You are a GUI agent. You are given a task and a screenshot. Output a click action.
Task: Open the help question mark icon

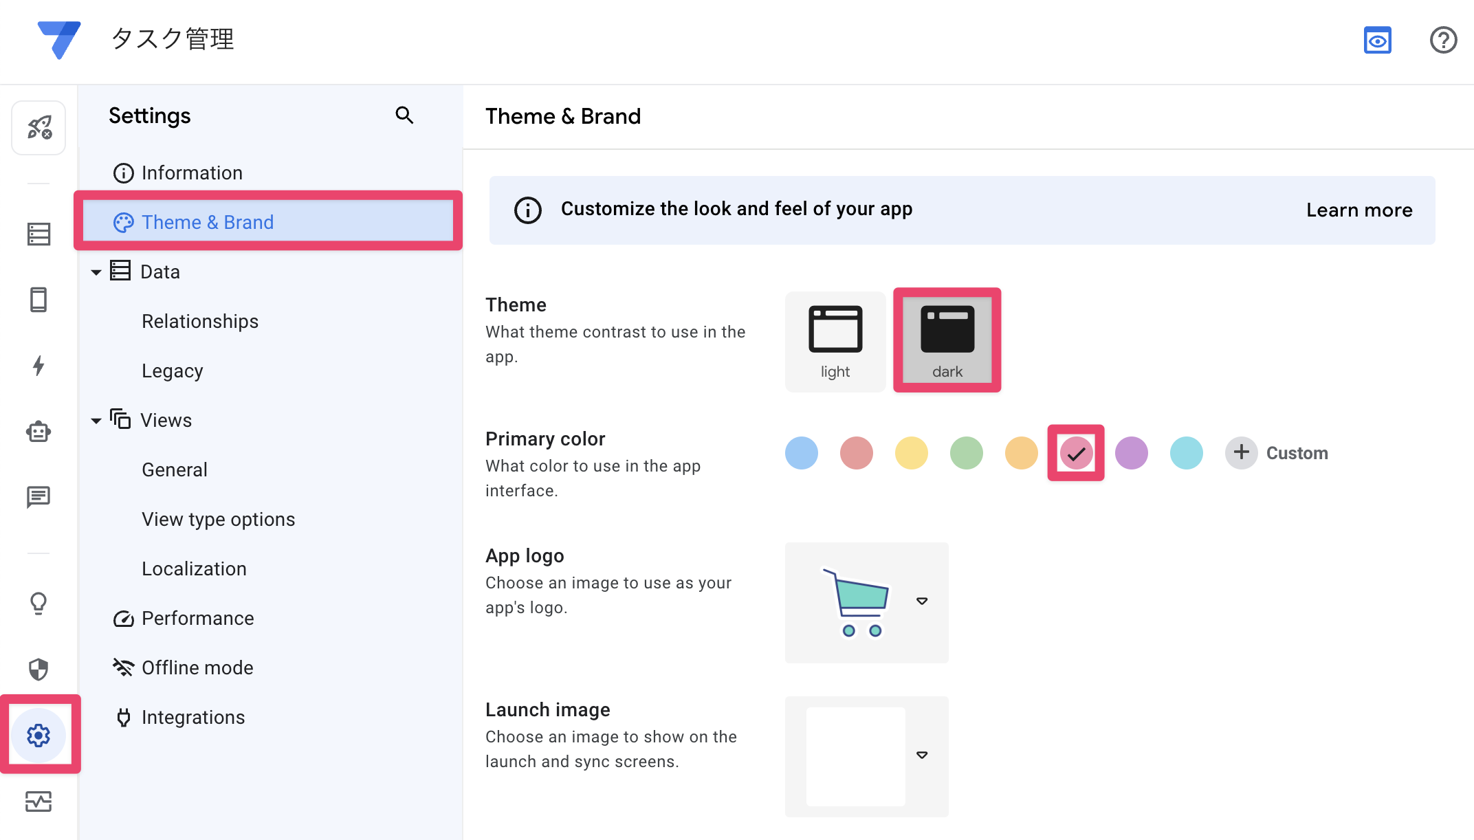1443,40
